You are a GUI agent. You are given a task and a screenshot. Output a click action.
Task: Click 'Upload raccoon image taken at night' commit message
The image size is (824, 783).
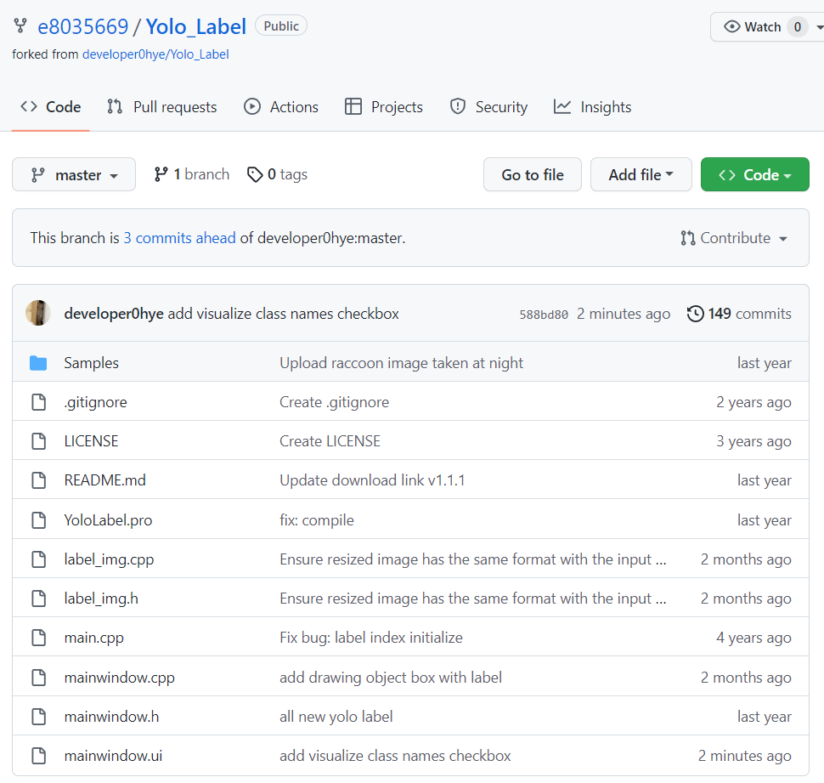[402, 363]
